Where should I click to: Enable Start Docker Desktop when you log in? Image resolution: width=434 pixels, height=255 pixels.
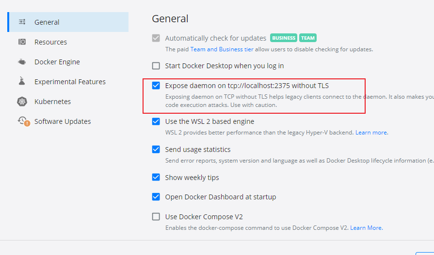pos(156,66)
